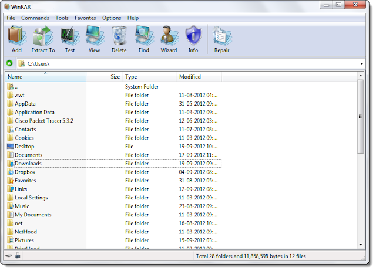
Task: Select the Downloads folder icon
Action: click(11, 164)
